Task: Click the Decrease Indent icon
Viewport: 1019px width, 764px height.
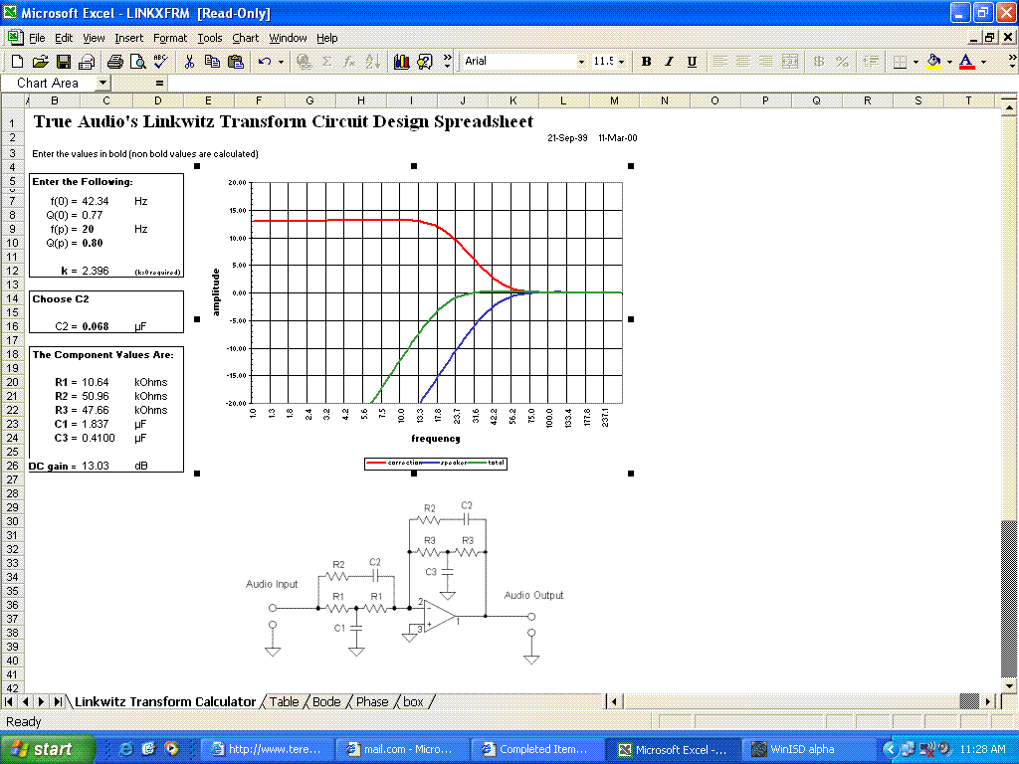Action: click(871, 61)
